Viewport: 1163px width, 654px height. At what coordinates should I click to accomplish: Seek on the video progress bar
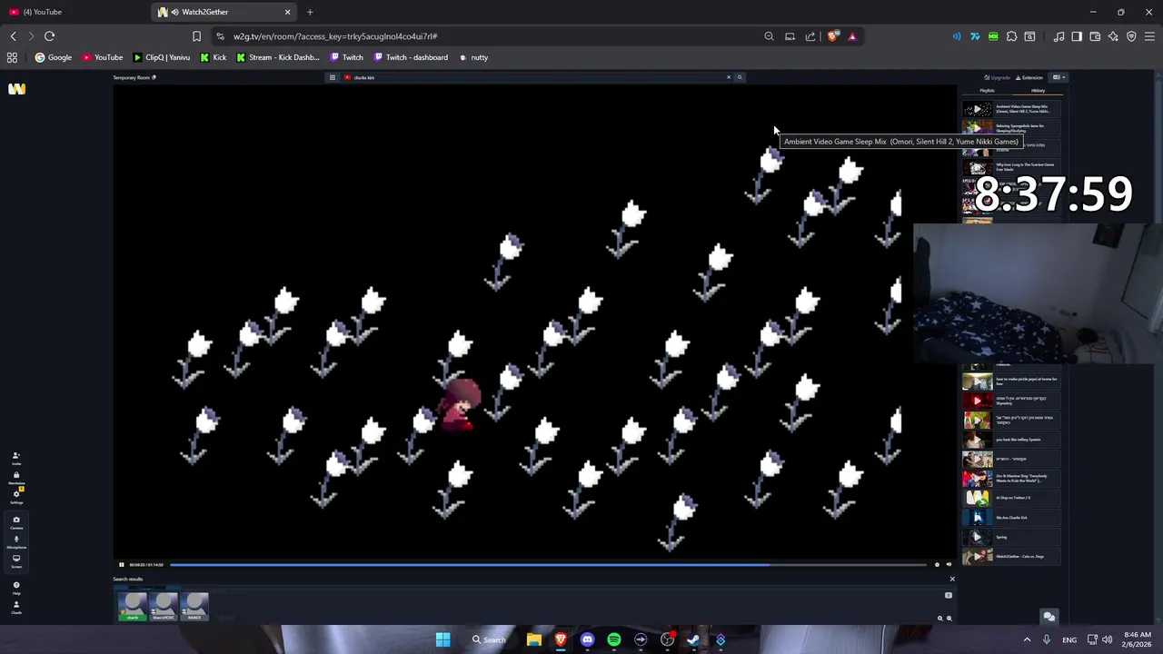(548, 565)
